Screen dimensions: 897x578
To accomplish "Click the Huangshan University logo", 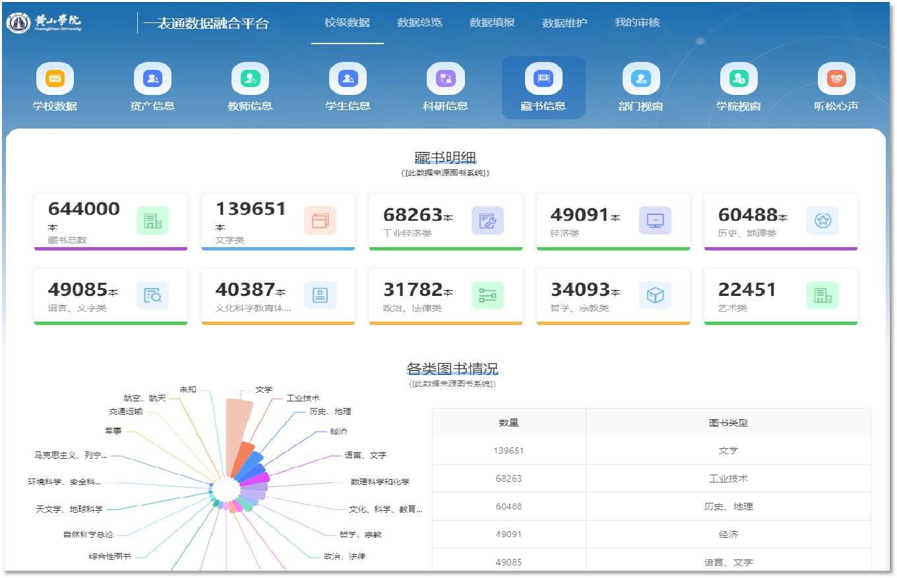I will 44,22.
